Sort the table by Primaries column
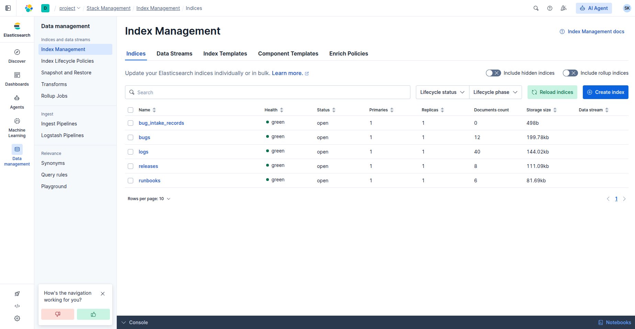This screenshot has width=635, height=329. point(382,110)
